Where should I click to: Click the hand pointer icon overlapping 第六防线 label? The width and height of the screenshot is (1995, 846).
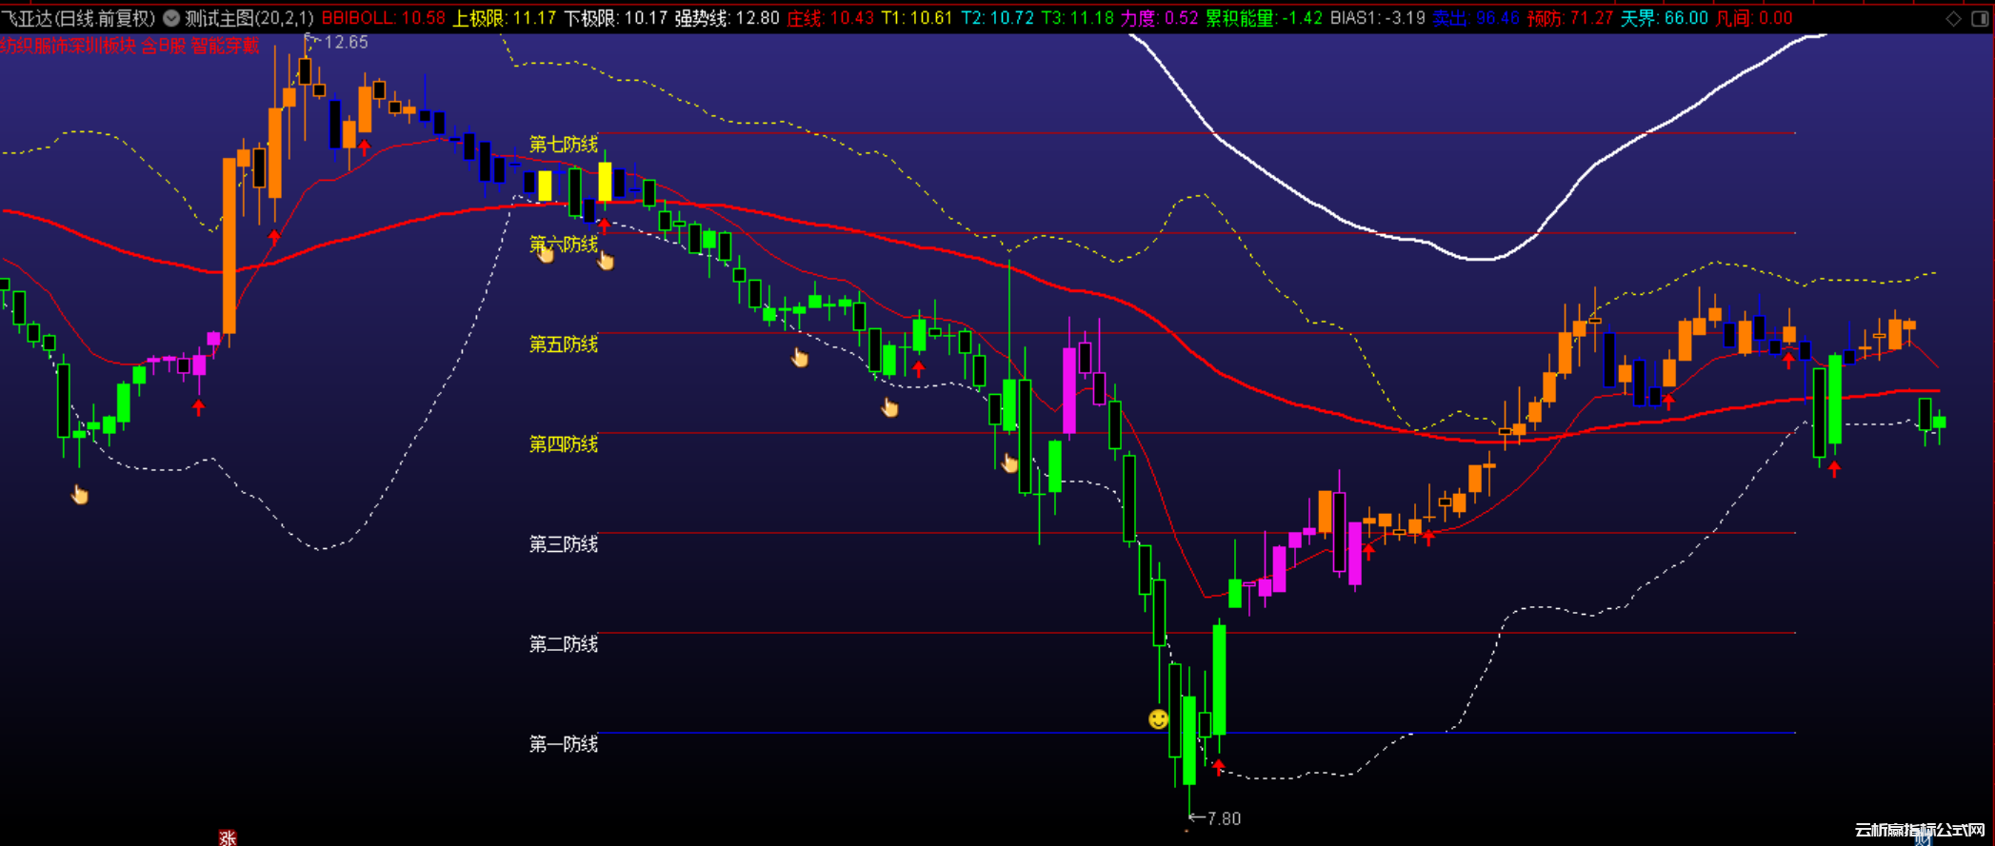click(545, 252)
